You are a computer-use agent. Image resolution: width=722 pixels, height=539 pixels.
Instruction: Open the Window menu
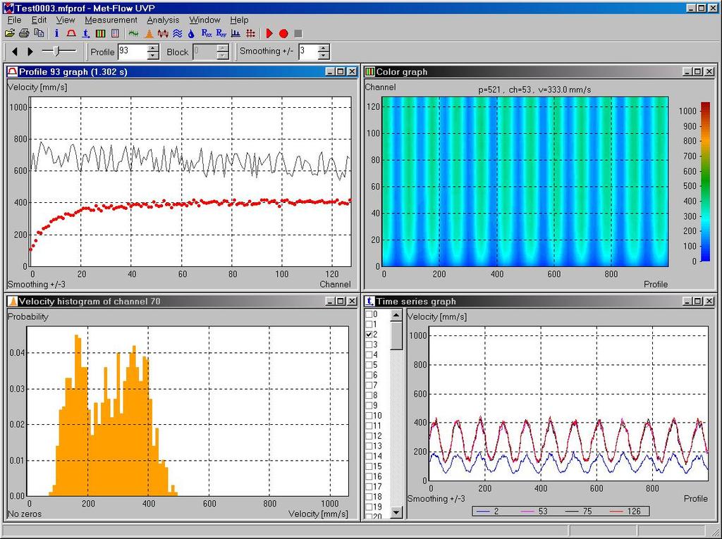pyautogui.click(x=204, y=20)
